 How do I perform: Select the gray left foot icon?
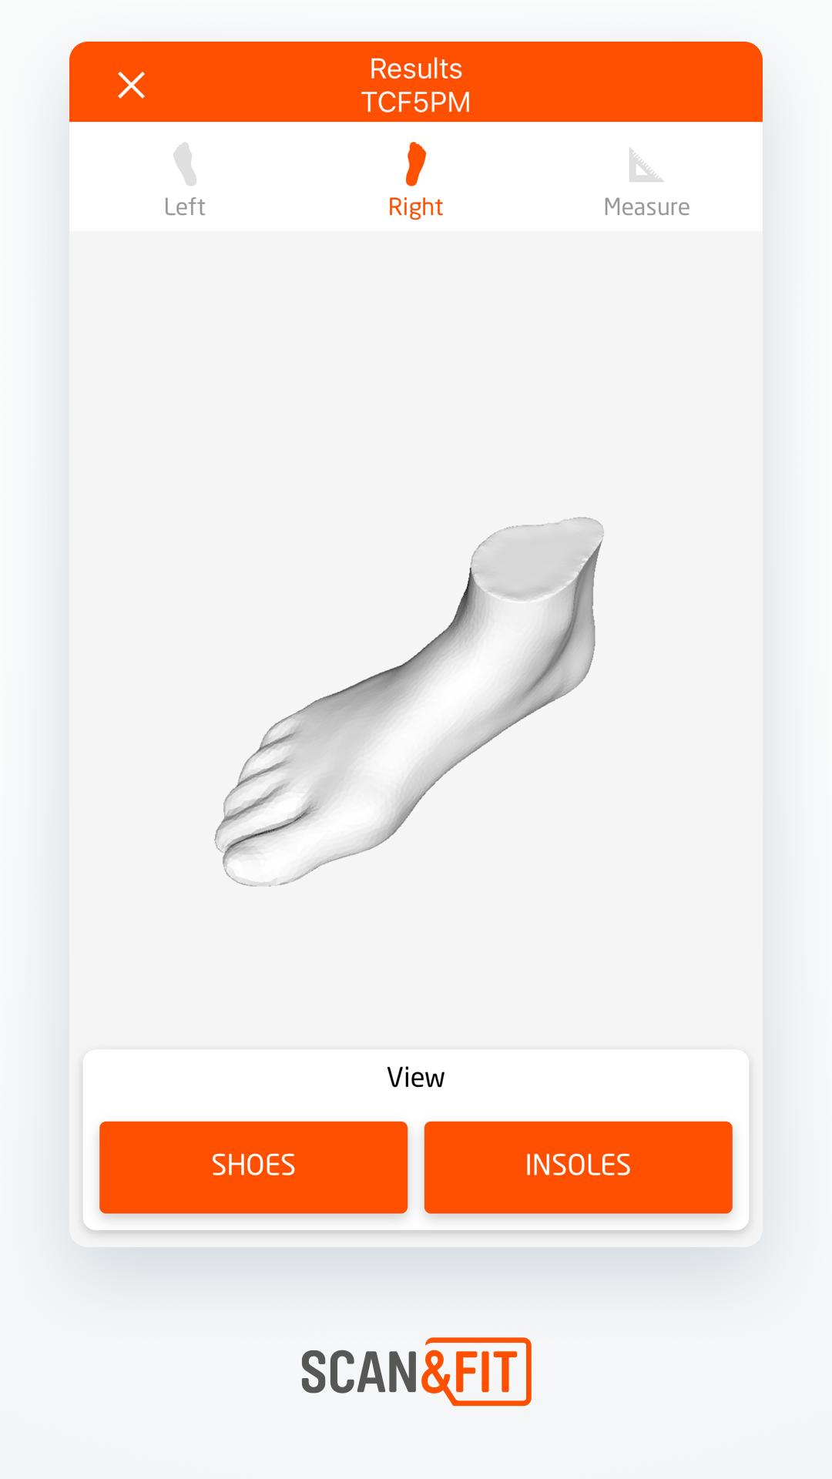185,164
